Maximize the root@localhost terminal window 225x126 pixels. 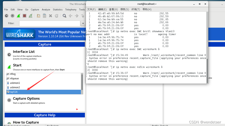200,4
